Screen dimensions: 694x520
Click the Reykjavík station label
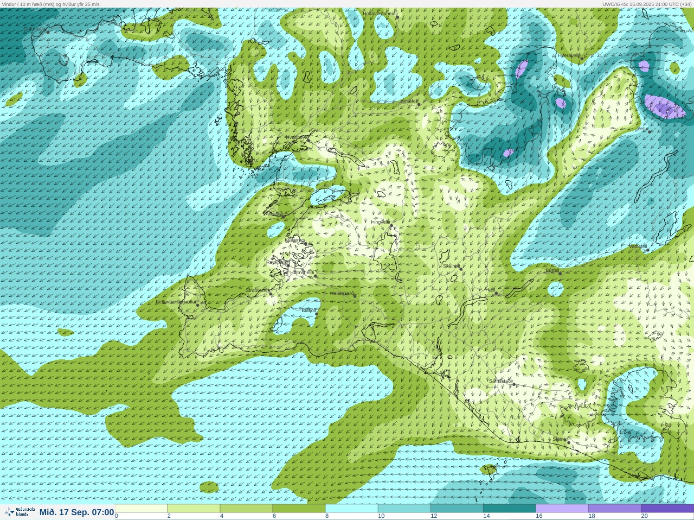click(x=278, y=262)
